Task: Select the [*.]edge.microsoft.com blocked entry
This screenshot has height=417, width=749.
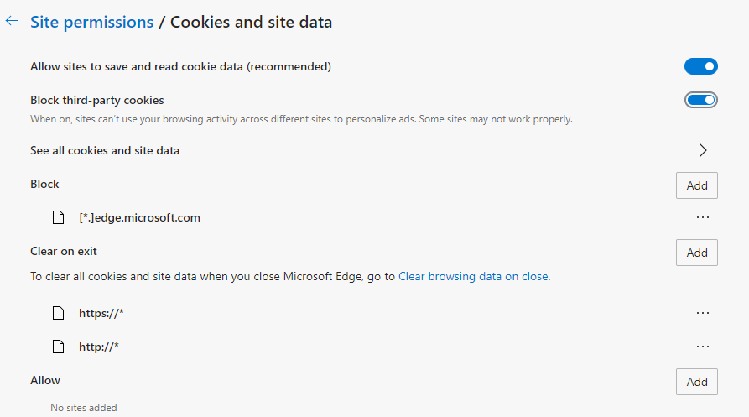Action: [139, 218]
